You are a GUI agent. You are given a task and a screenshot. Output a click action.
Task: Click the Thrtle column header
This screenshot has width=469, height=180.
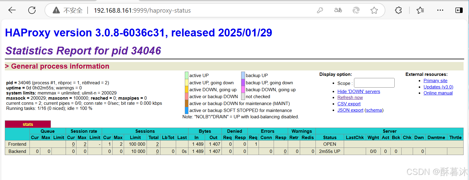tap(455, 138)
